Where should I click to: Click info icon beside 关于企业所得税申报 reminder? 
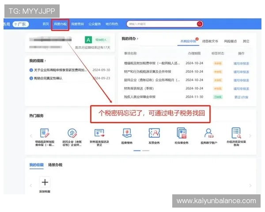coord(31,70)
